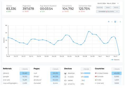
Task: Open the vertical three-dot chart menu
Action: [x=120, y=22]
